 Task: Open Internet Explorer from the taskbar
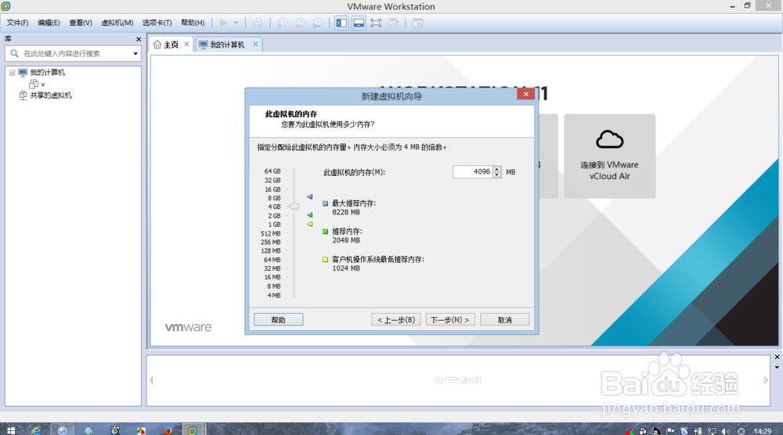coord(36,430)
